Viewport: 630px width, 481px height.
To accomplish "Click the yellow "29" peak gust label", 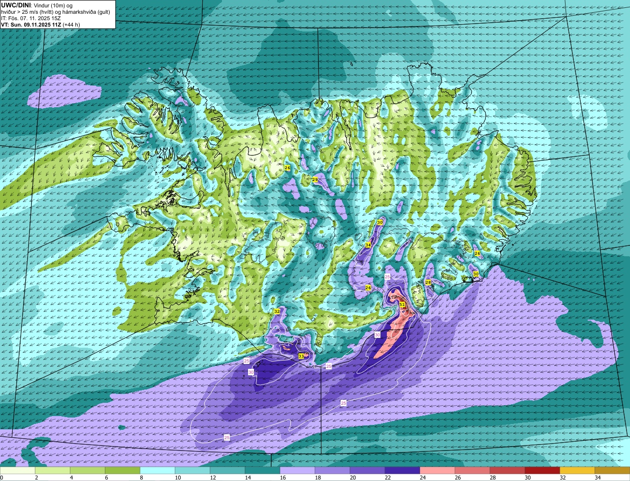I will (x=315, y=180).
